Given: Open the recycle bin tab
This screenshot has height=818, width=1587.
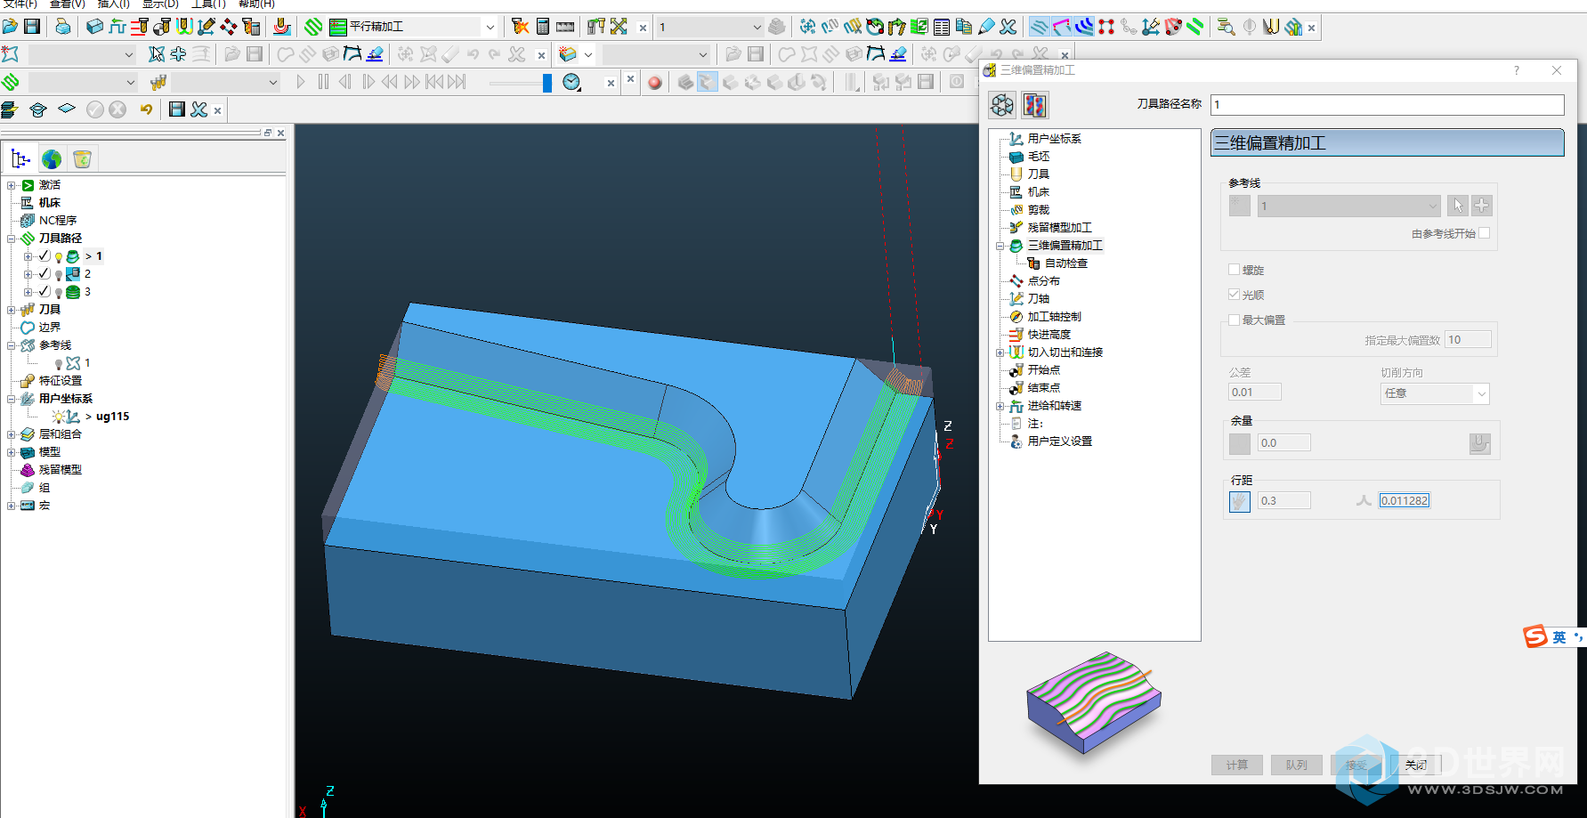Looking at the screenshot, I should tap(82, 159).
